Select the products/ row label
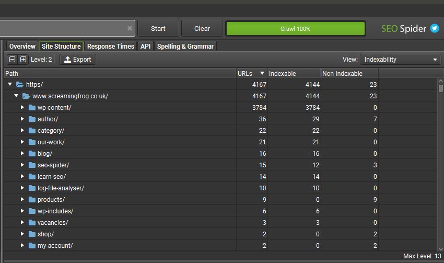The width and height of the screenshot is (444, 263). pyautogui.click(x=51, y=200)
